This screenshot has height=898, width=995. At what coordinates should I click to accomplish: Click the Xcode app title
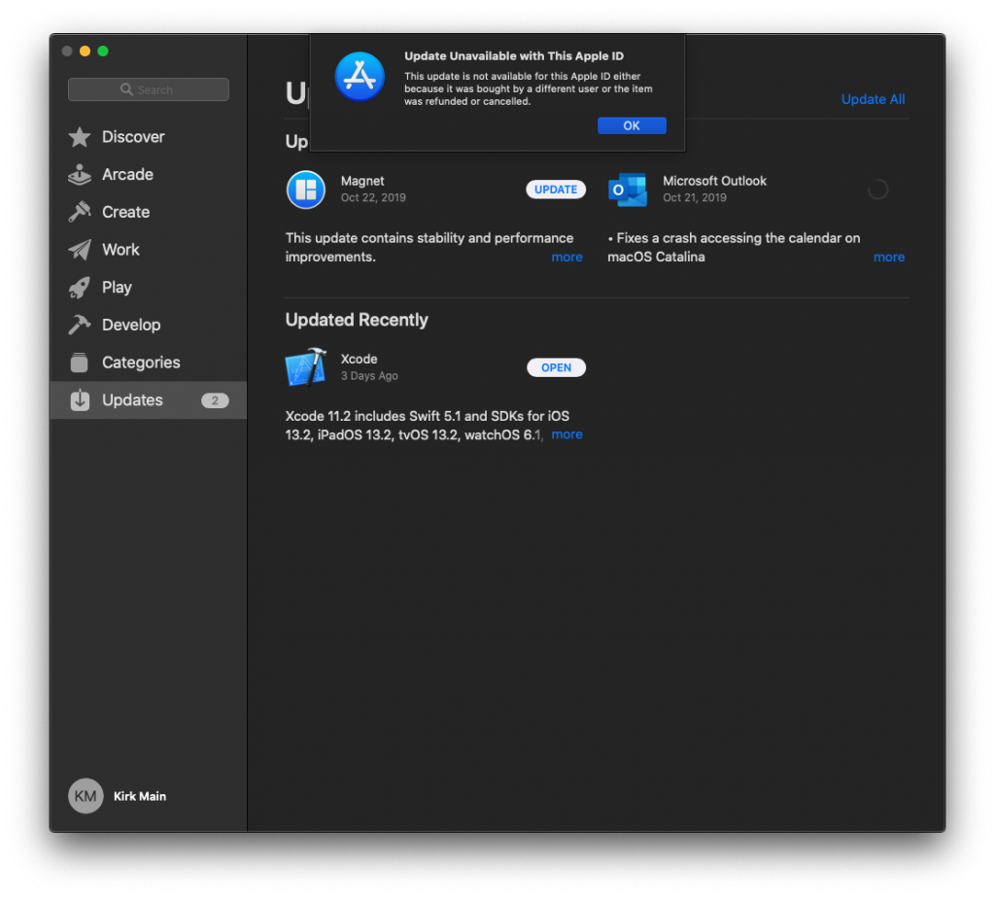point(360,360)
